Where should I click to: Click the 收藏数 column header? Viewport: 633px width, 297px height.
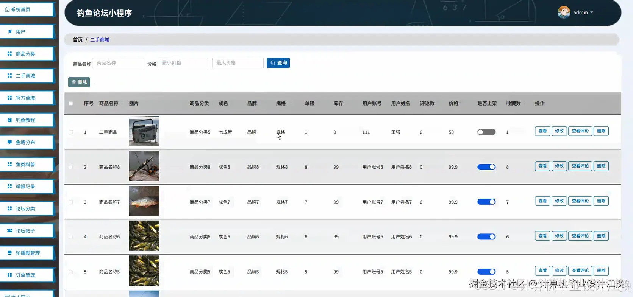514,103
